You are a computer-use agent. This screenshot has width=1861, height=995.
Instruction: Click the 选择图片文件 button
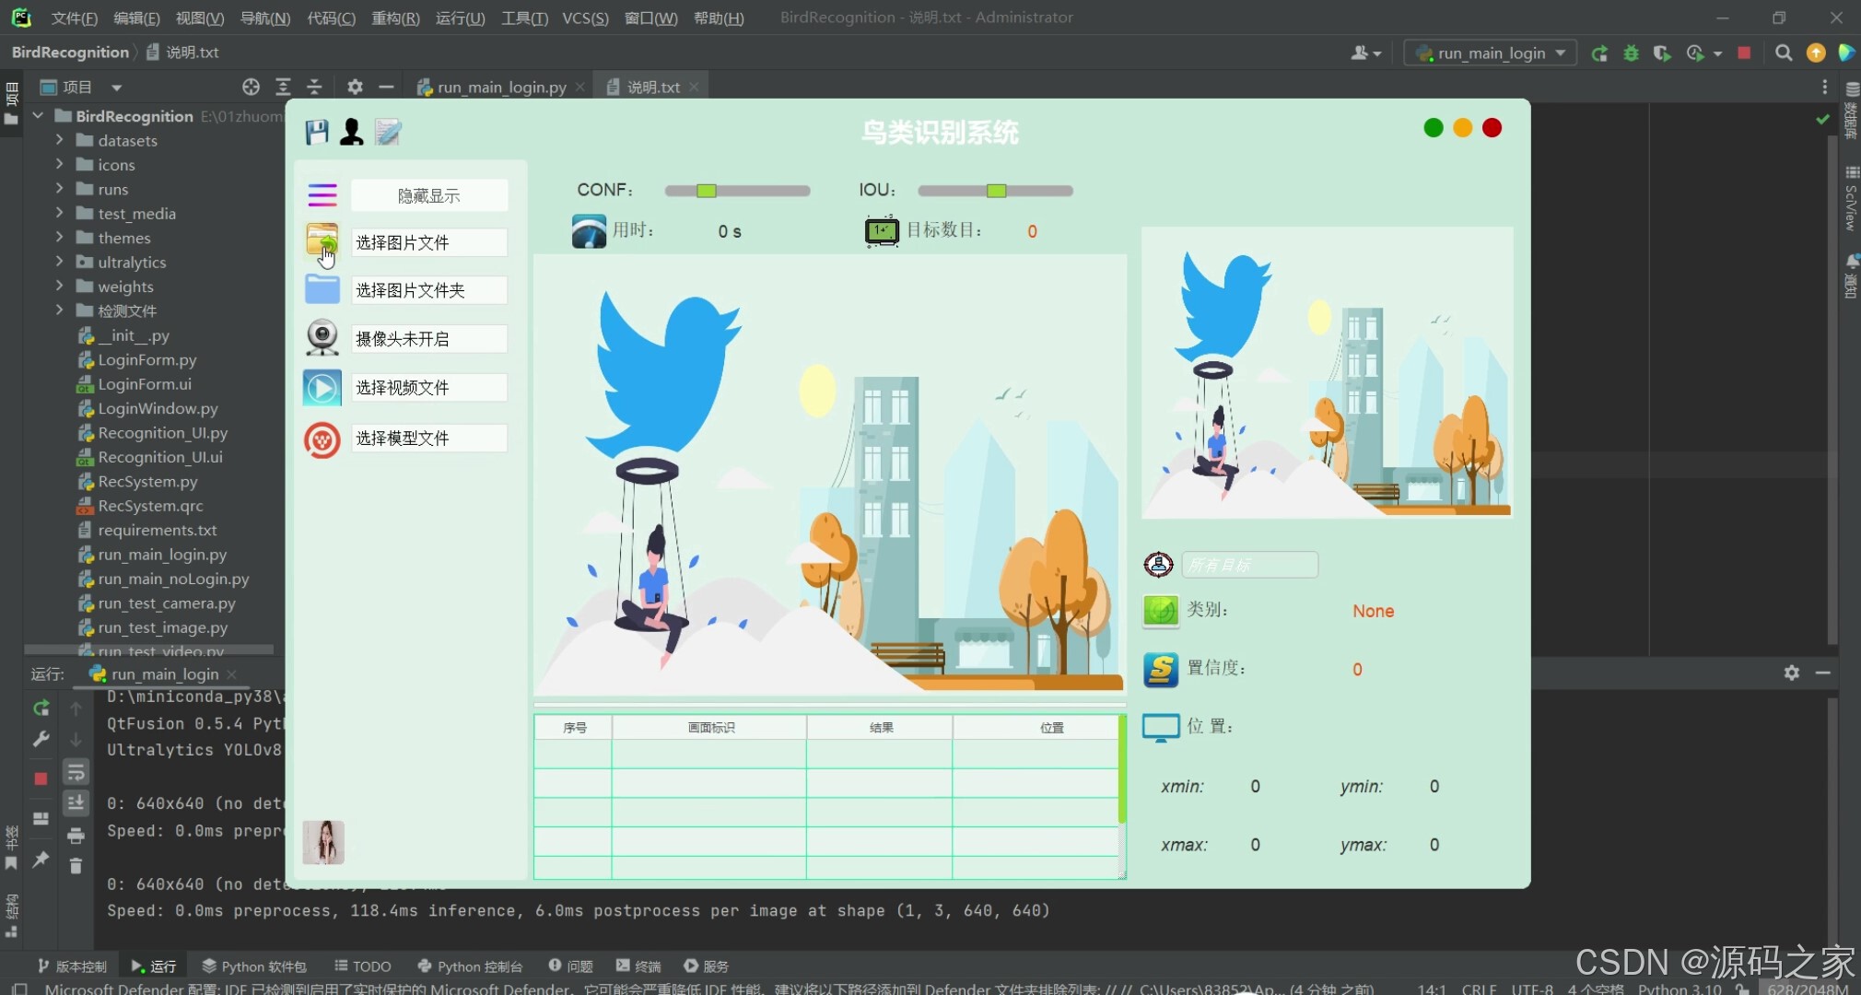428,242
